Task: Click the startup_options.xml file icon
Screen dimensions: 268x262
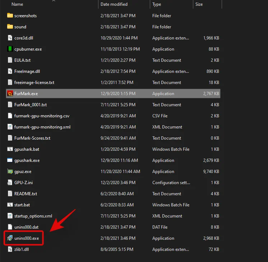Action: (x=10, y=216)
